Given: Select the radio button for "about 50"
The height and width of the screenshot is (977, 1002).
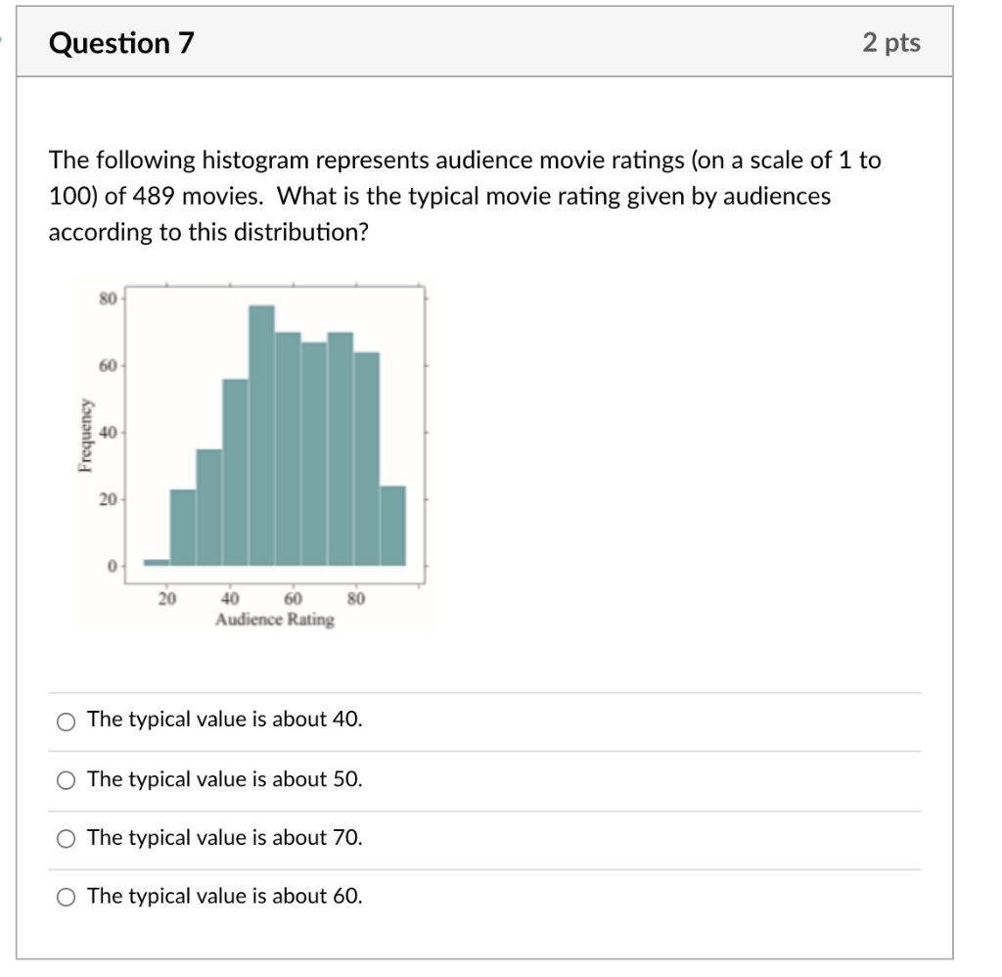Looking at the screenshot, I should (65, 779).
